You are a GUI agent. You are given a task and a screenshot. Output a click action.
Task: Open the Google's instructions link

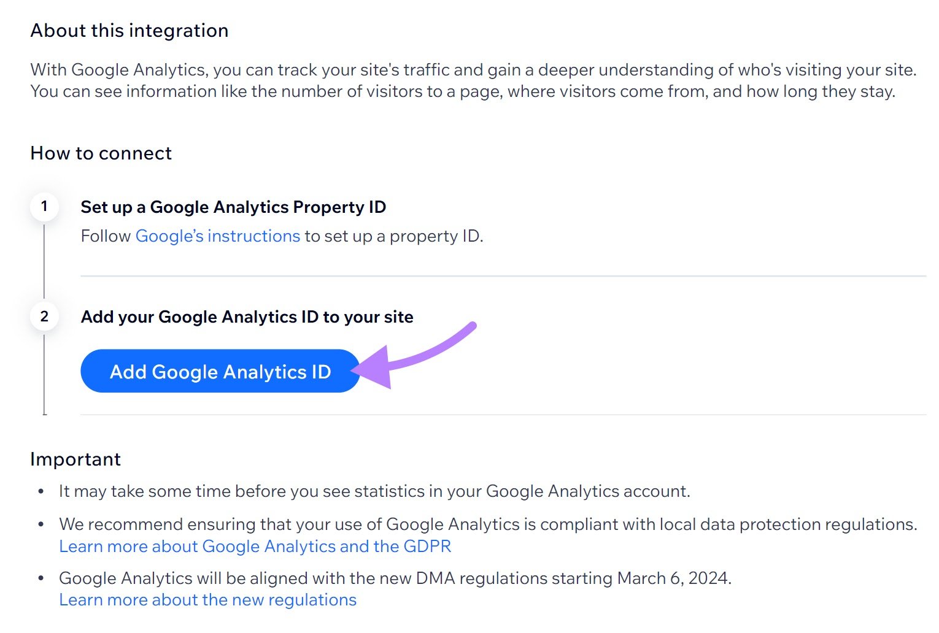click(217, 236)
